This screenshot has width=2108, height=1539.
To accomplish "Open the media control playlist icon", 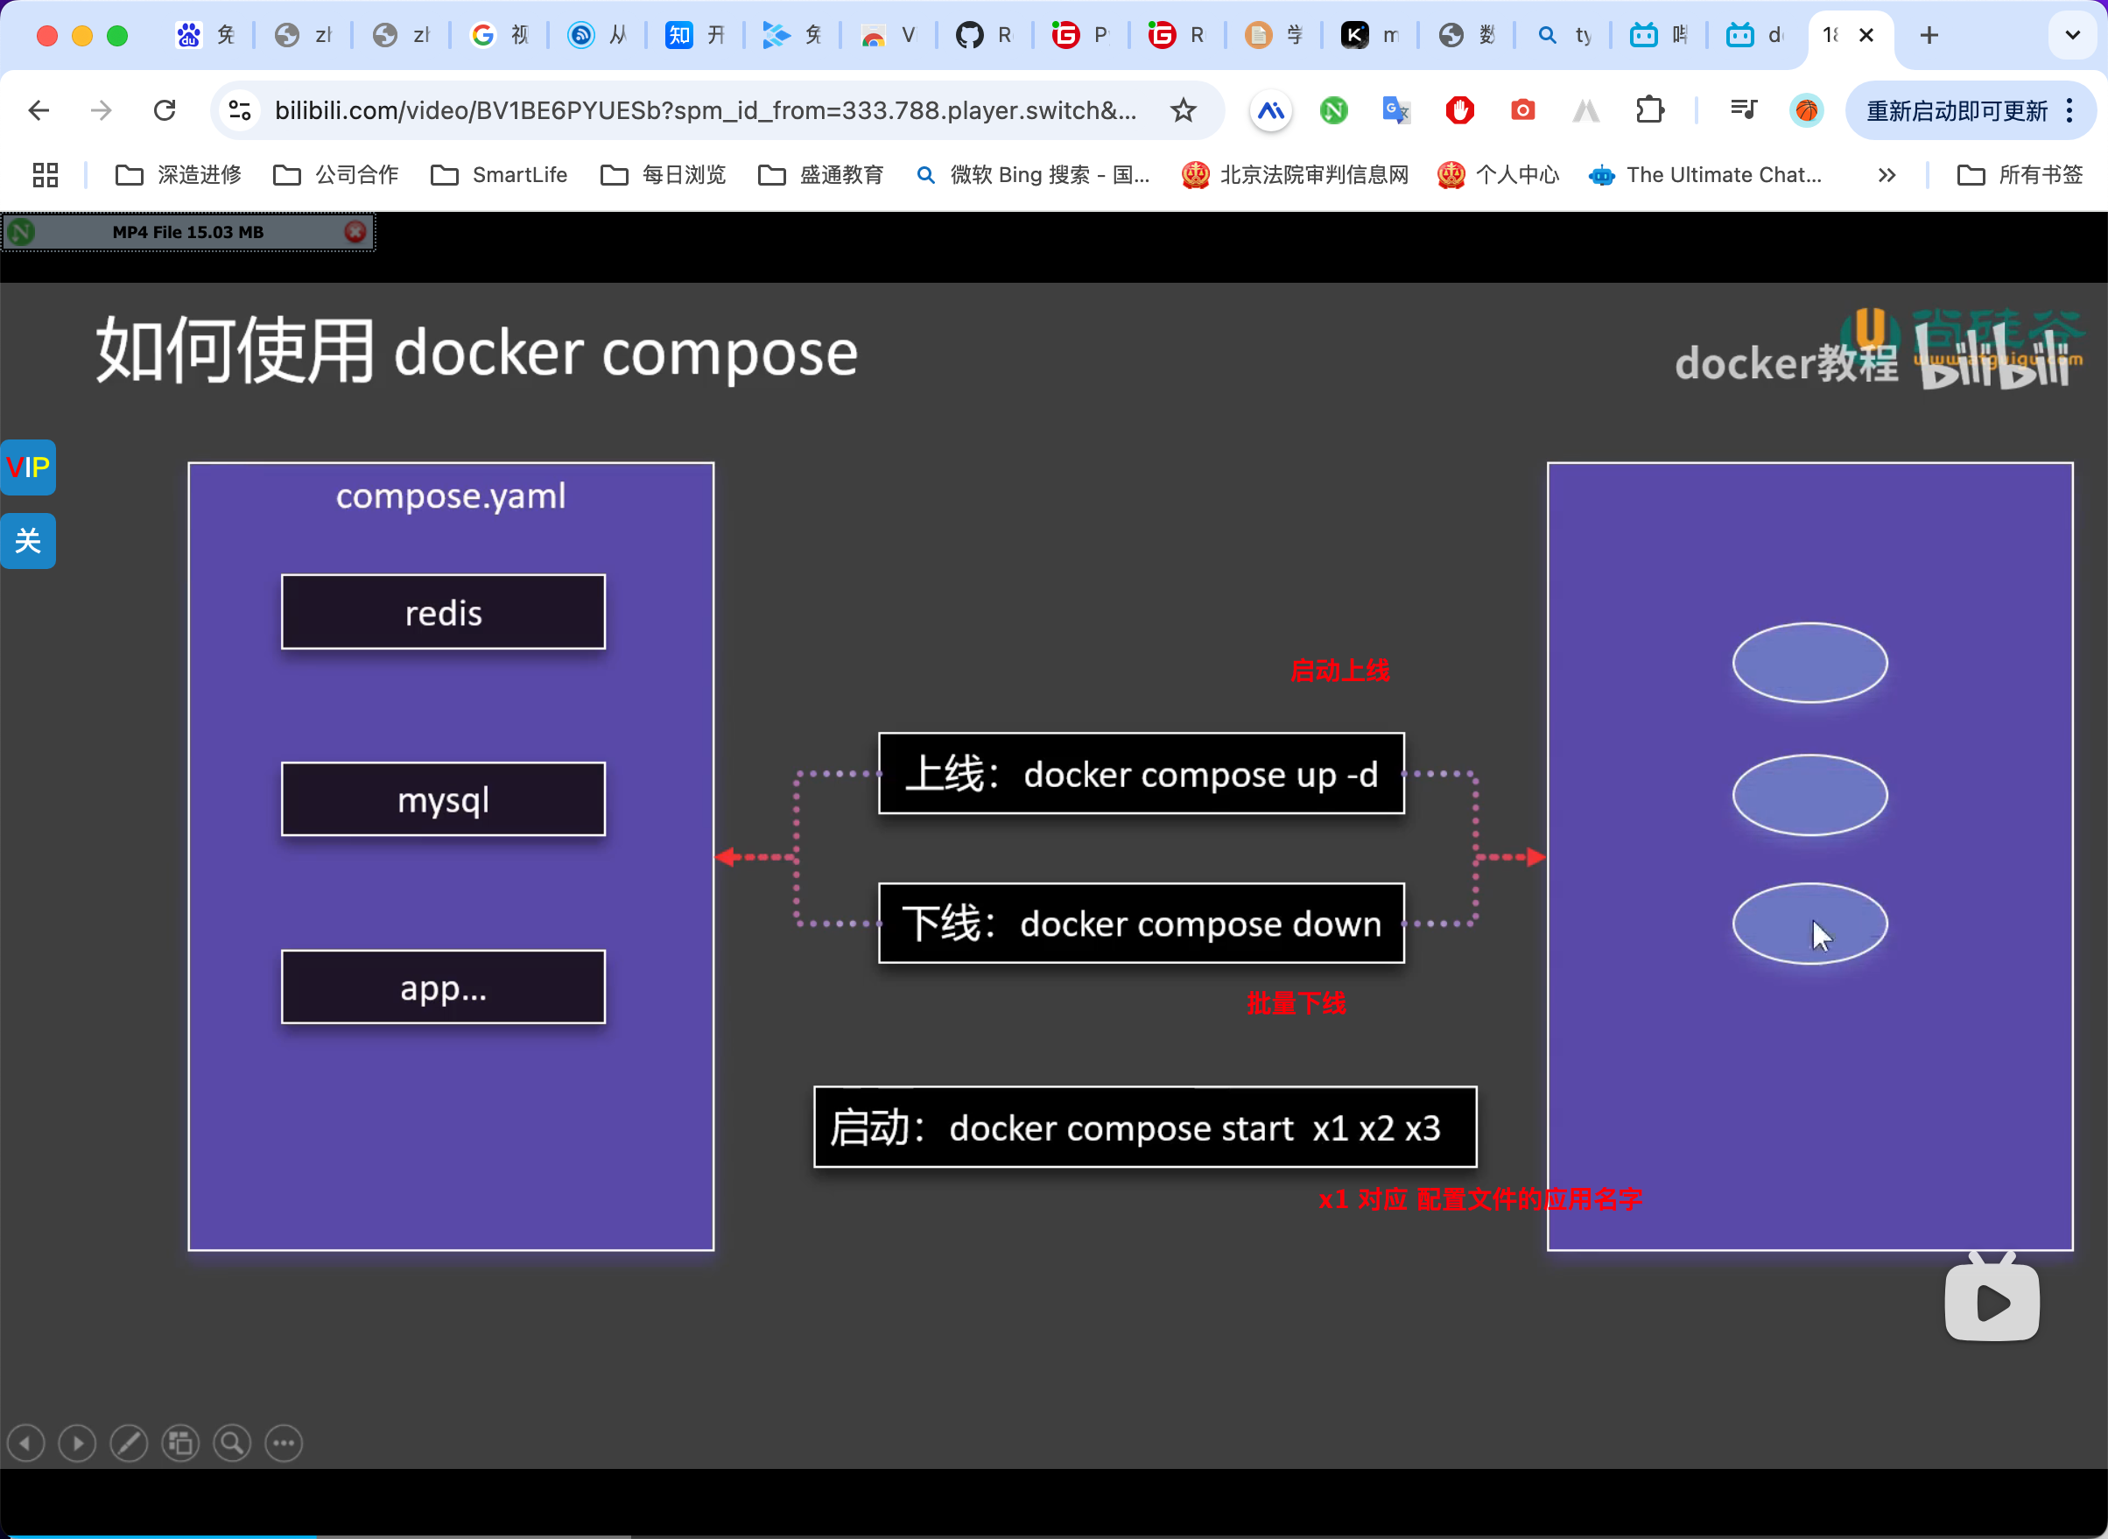I will pyautogui.click(x=1743, y=111).
